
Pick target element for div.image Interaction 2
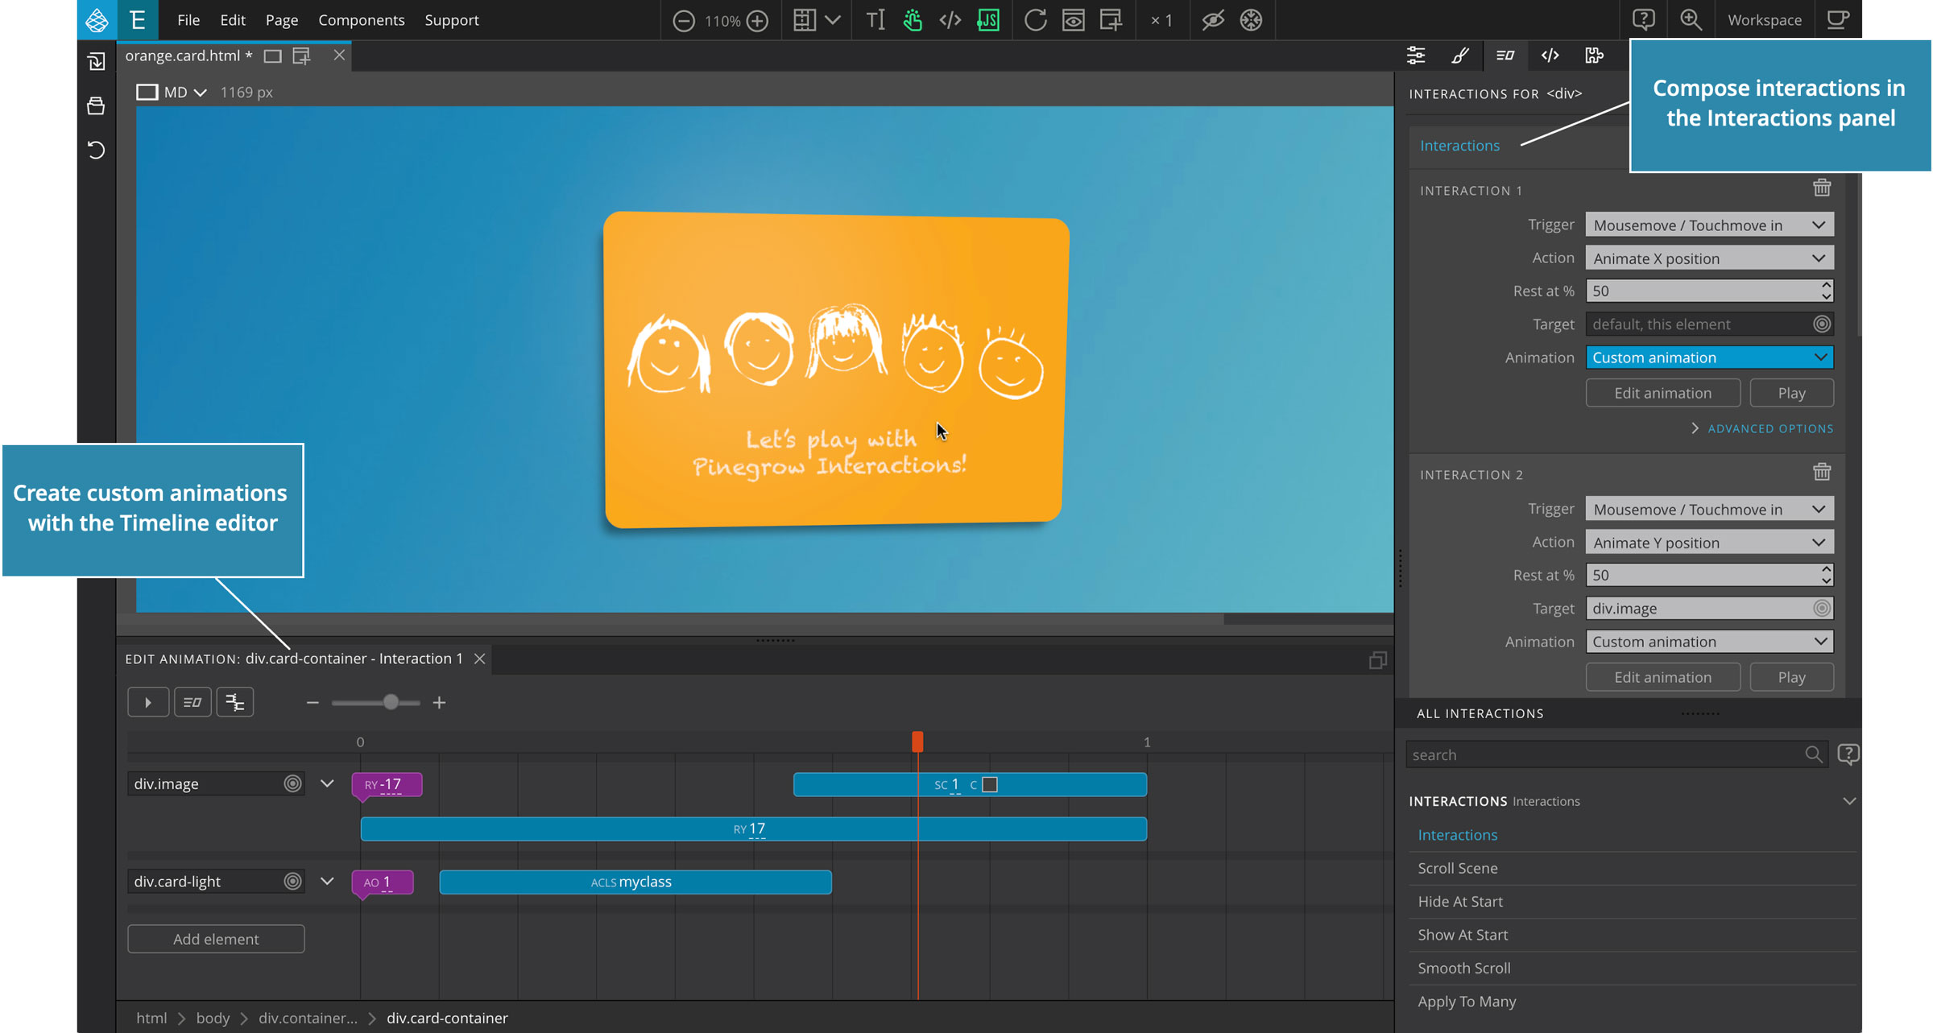[x=1822, y=608]
